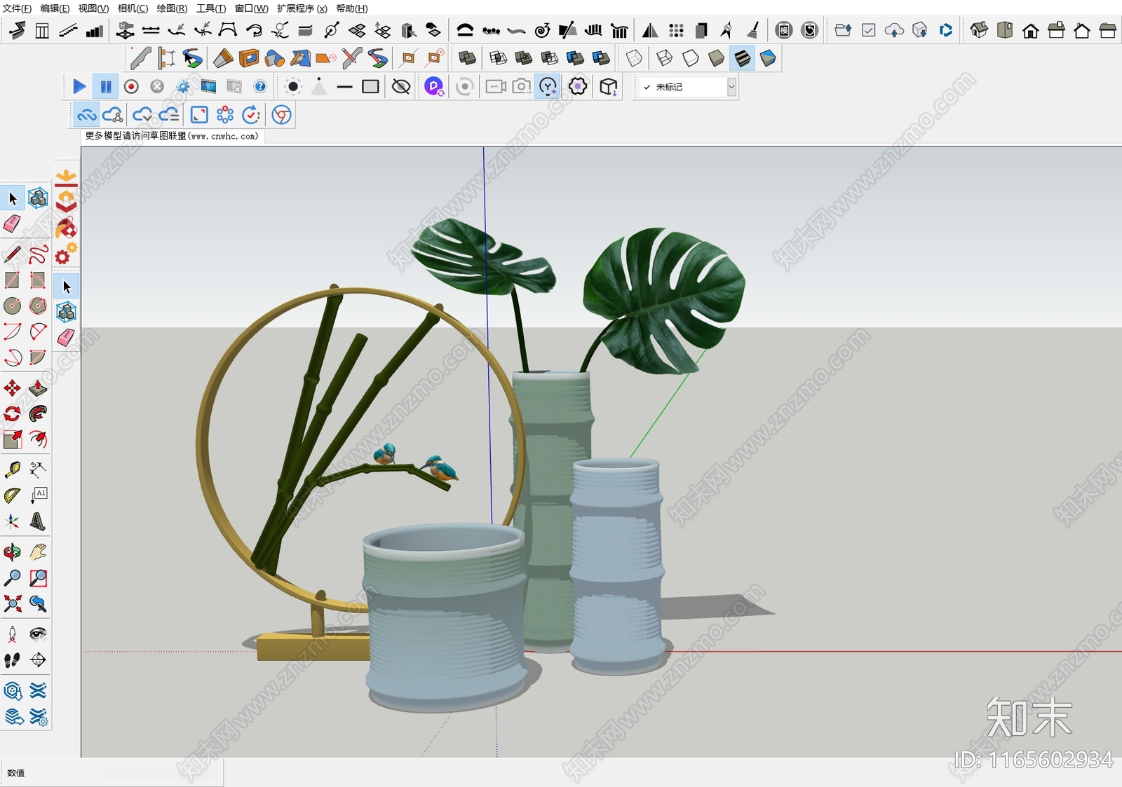Open the 相机(C) menu
The height and width of the screenshot is (787, 1122).
133,8
